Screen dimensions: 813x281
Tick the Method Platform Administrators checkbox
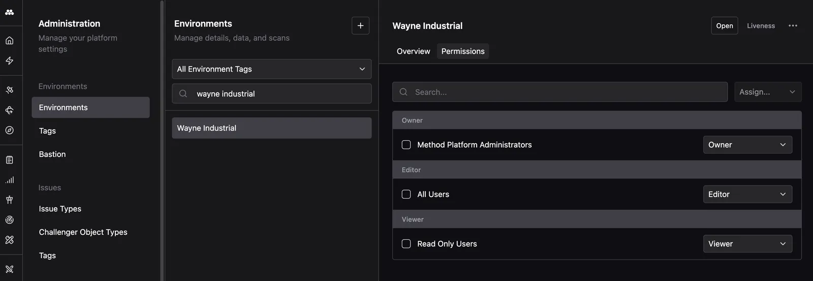click(407, 145)
